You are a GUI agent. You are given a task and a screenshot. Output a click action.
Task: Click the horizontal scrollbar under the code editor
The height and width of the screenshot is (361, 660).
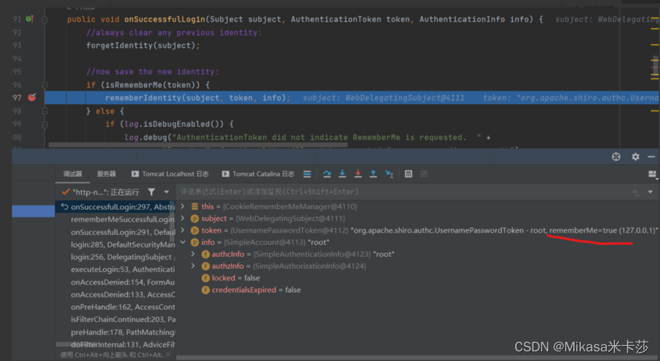pos(198,145)
